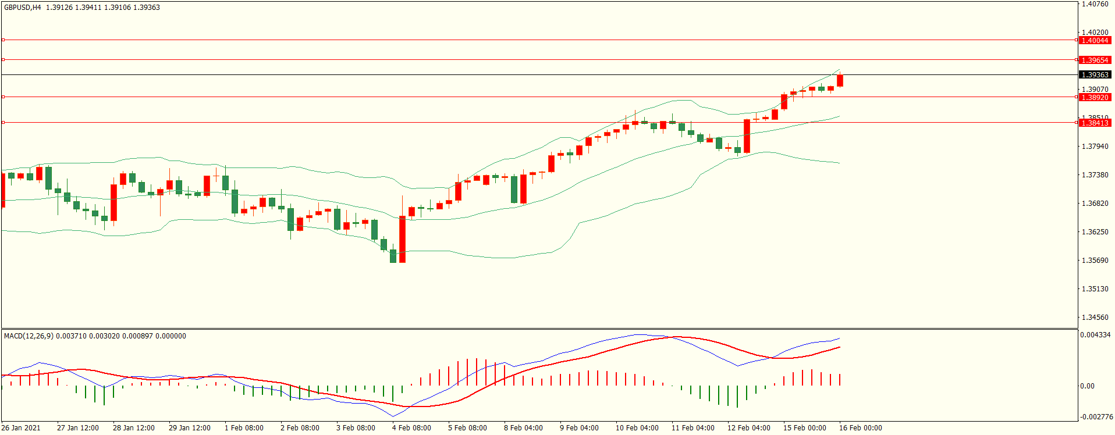Click the 1.36820 price axis label
The height and width of the screenshot is (435, 1115).
point(1095,204)
